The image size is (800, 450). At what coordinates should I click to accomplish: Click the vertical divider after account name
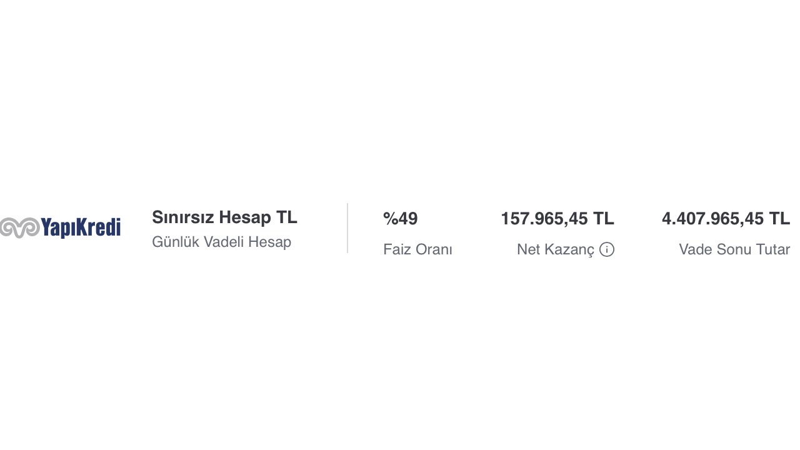pos(347,228)
